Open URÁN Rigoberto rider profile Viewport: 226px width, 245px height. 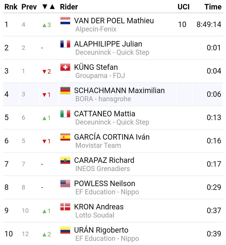101,230
